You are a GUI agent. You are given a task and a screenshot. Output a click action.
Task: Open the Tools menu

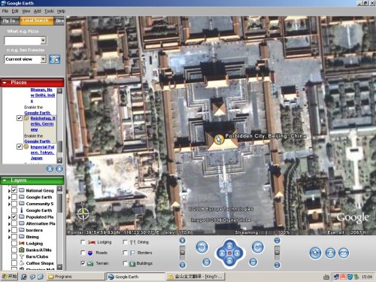[x=49, y=11]
